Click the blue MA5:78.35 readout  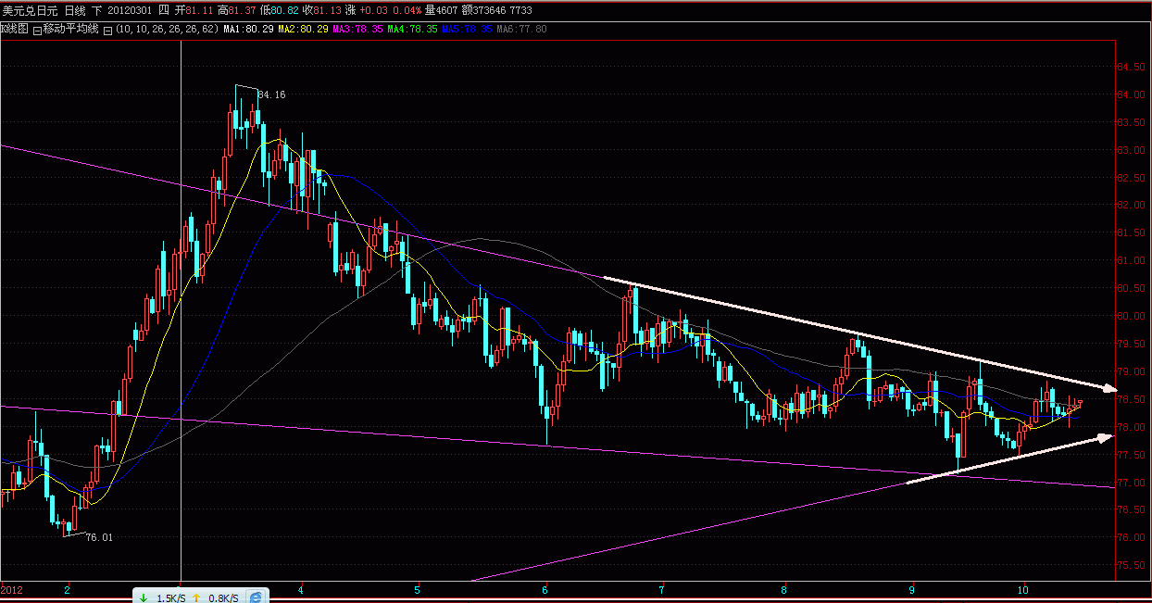point(467,29)
